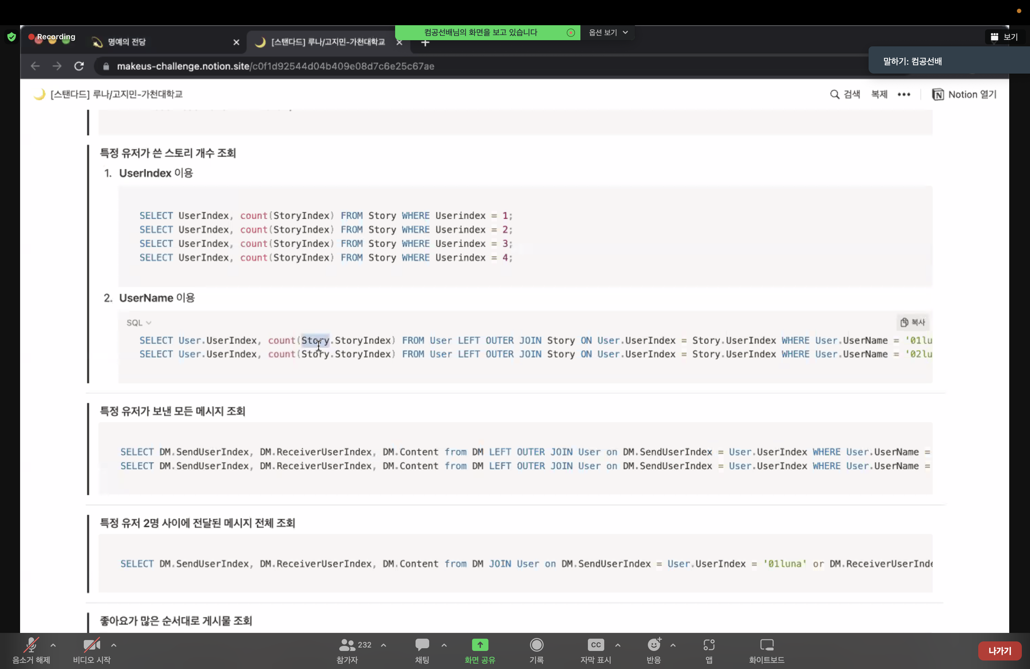Expand caption options caret

tap(618, 645)
